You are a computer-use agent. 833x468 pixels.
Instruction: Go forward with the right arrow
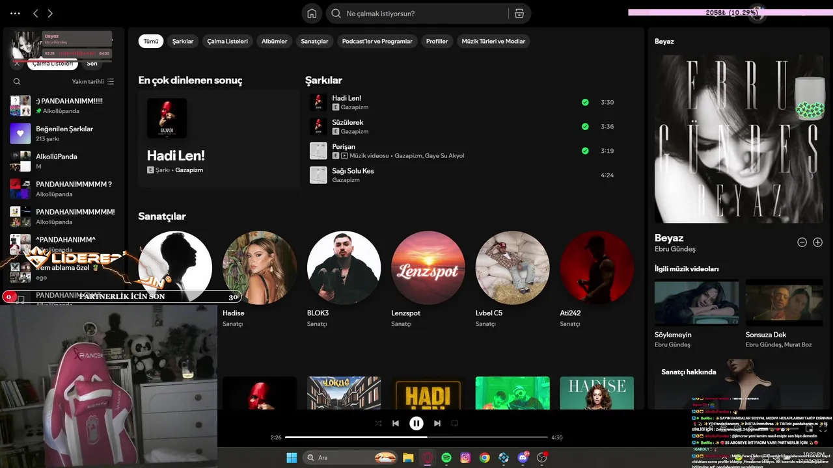pyautogui.click(x=50, y=14)
